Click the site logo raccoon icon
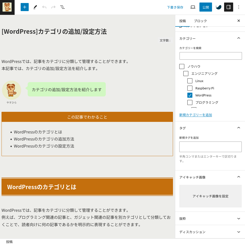This screenshot has height=244, width=245. pos(7,7)
